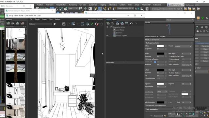Click the magnifier zoom icon in material editor bottom bar

click(x=181, y=114)
